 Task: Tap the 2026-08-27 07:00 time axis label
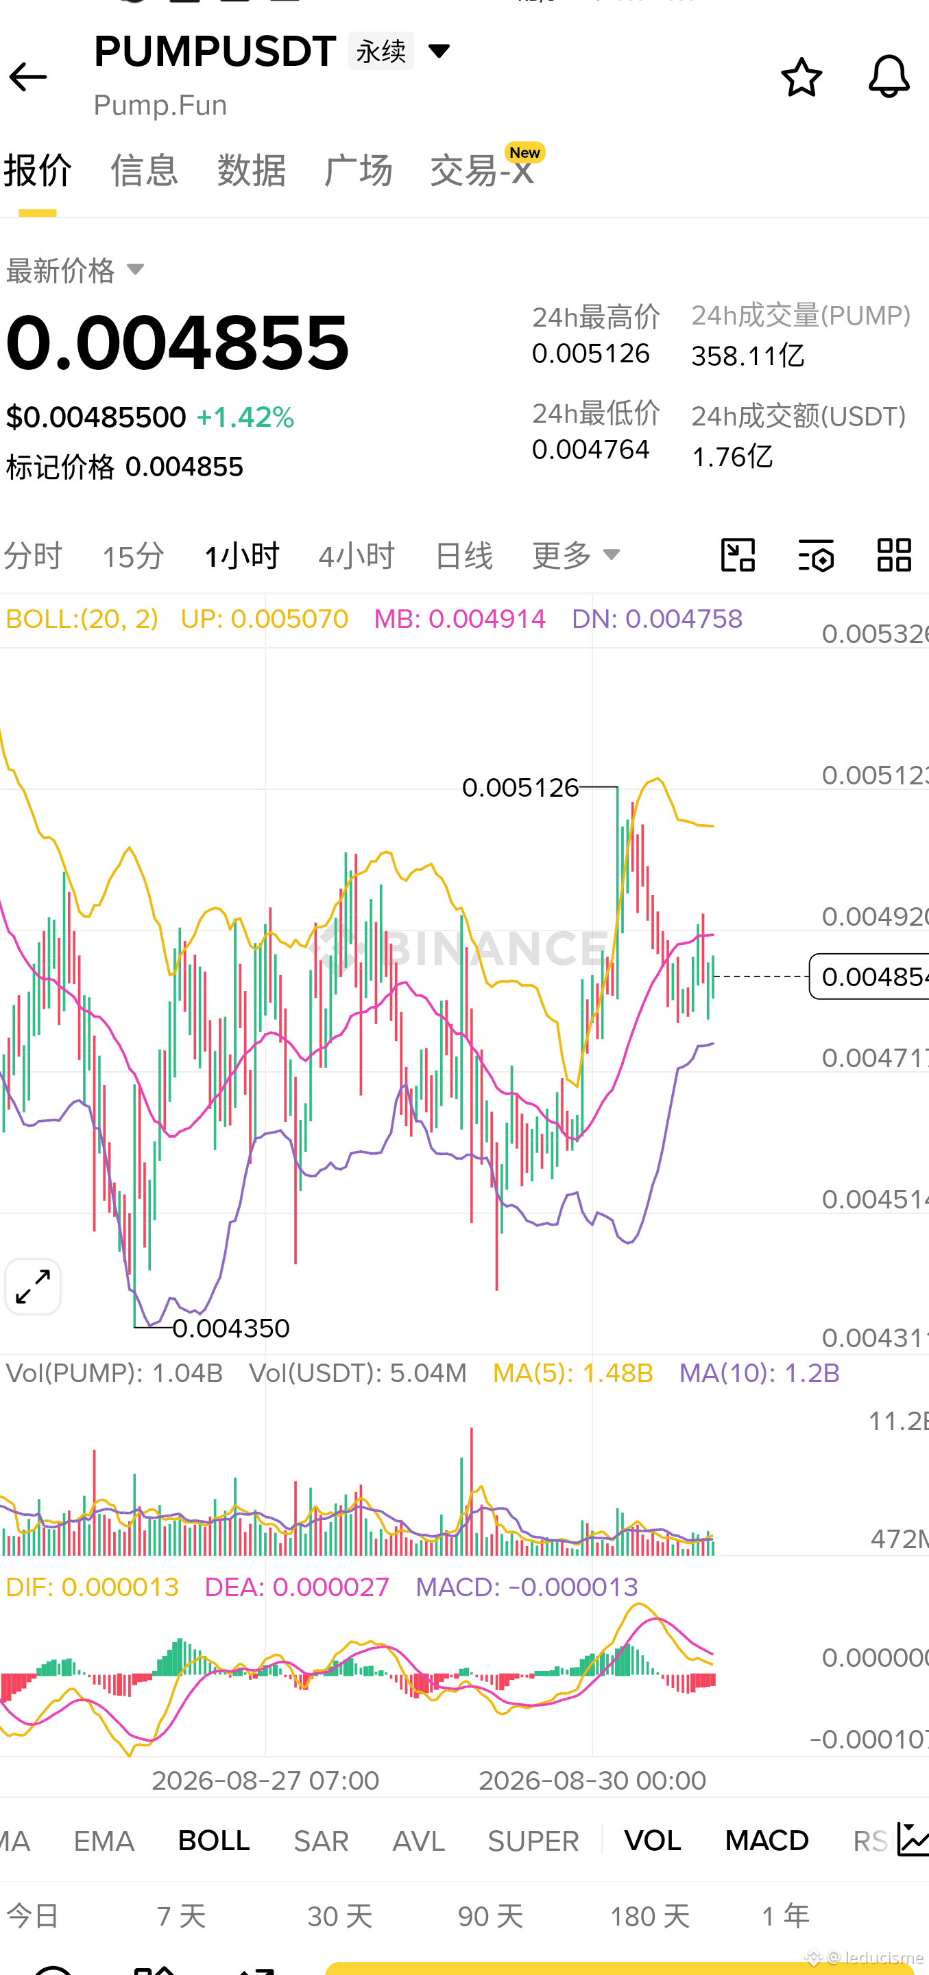tap(265, 1779)
